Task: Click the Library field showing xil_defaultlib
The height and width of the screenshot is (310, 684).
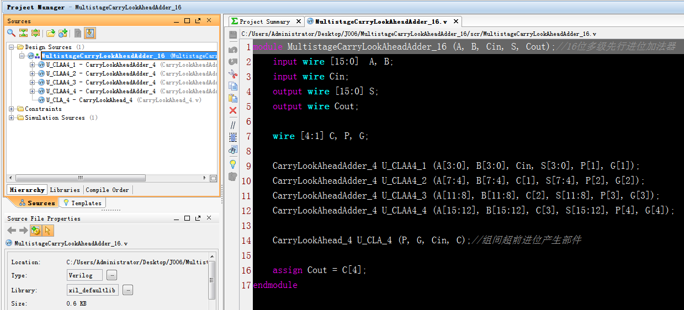Action: (92, 290)
